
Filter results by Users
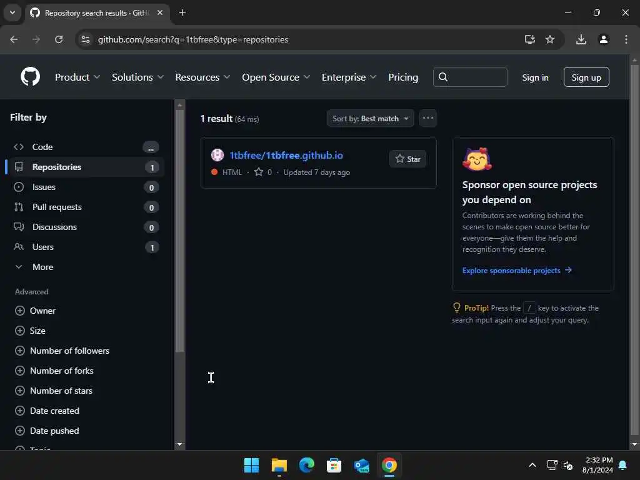click(x=86, y=247)
